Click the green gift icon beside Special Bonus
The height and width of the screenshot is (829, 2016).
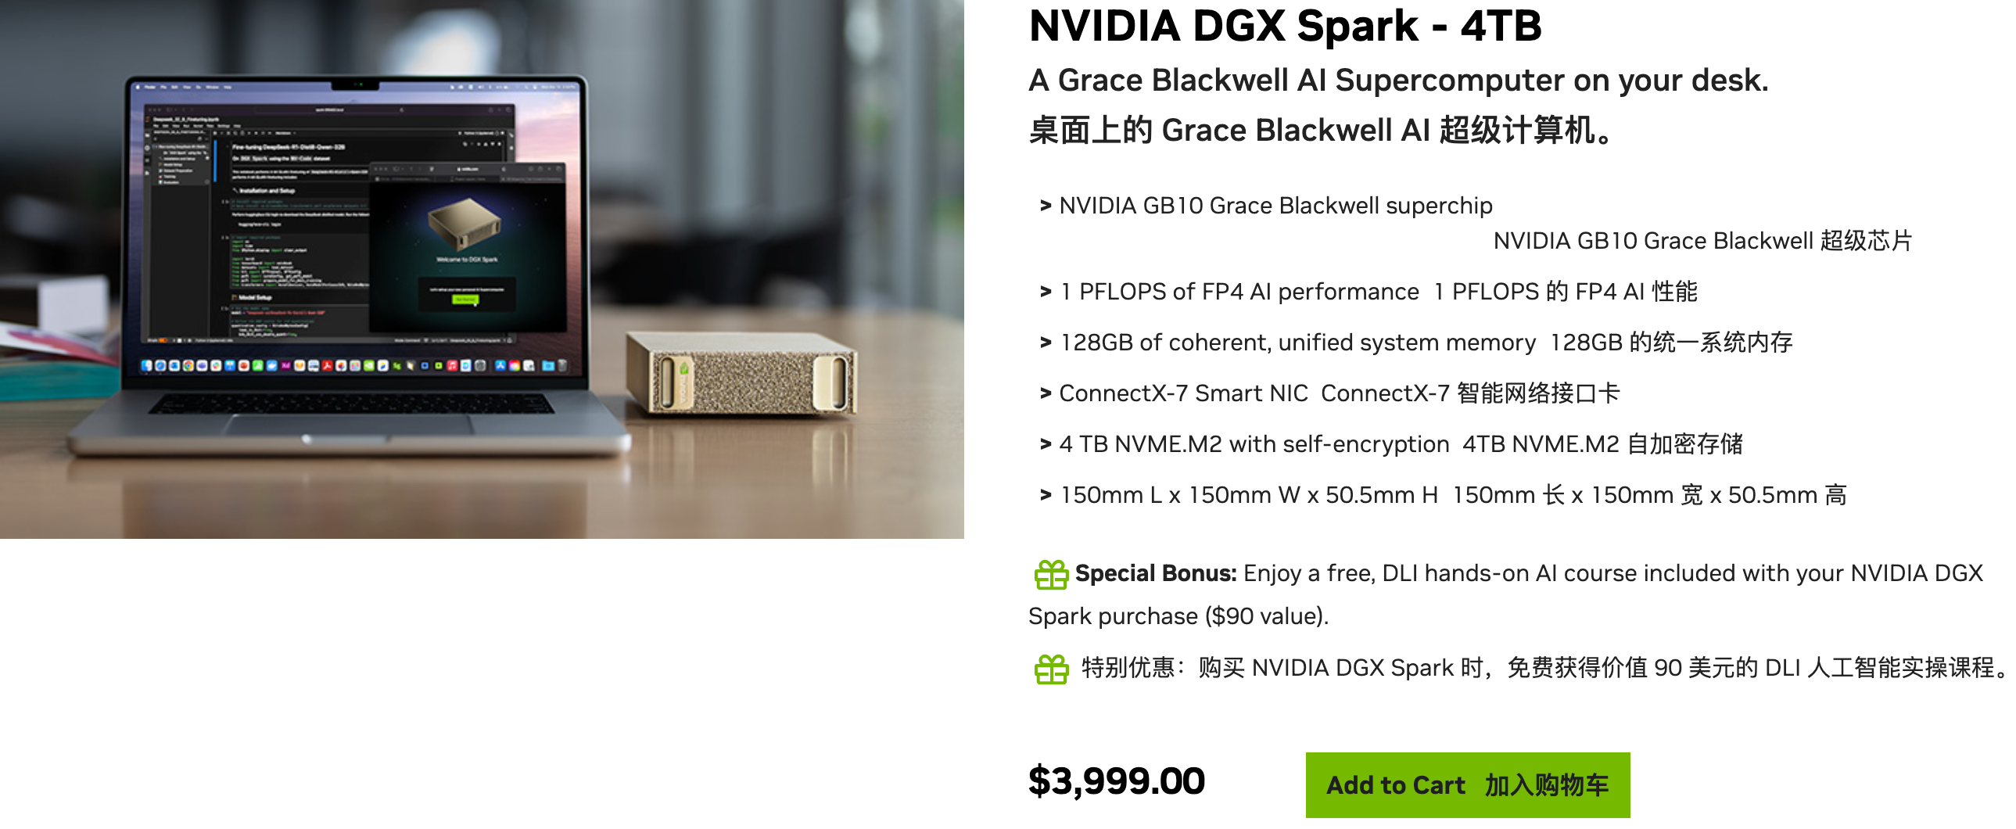point(1050,575)
